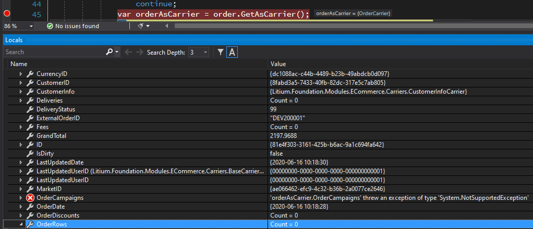Screen dimensions: 533x229
Task: Expand the OrderDiscounts row
Action: [x=21, y=215]
